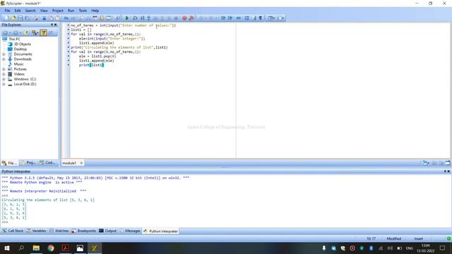Open the Run menu
Viewport: 452px width, 254px height.
click(x=71, y=11)
